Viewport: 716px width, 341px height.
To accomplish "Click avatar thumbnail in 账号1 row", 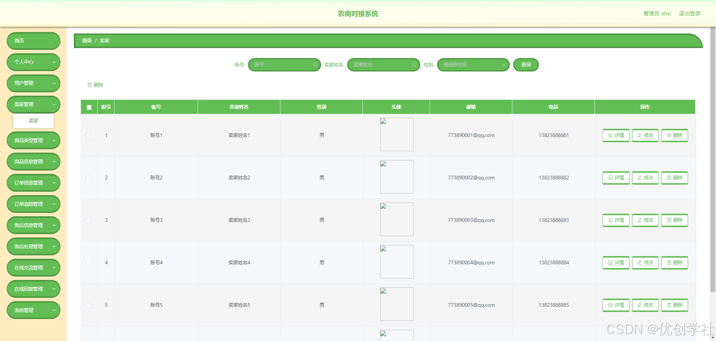I will [397, 134].
